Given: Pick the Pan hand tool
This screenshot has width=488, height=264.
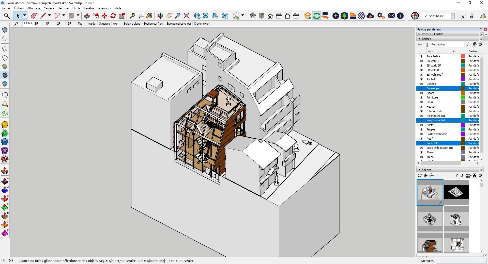Looking at the screenshot, I should (169, 16).
